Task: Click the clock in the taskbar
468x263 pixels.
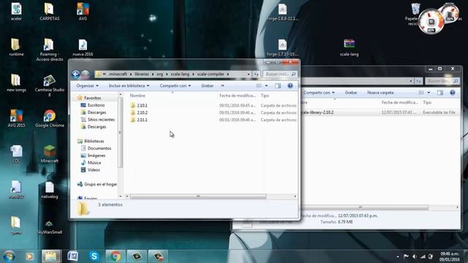Action: [449, 256]
